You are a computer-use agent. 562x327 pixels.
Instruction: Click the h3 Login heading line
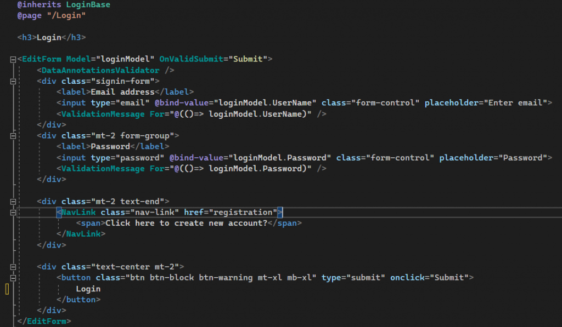point(52,38)
